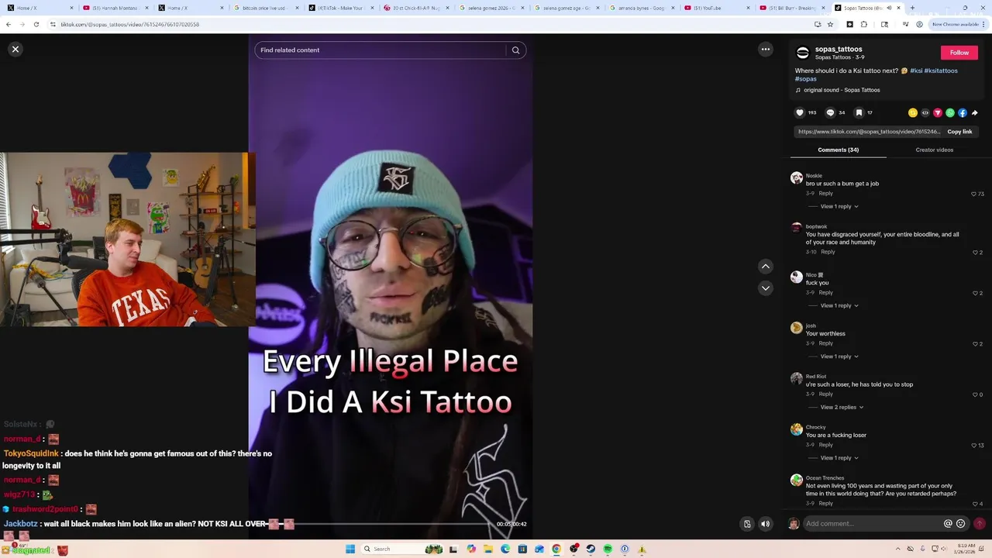
Task: Click the comment bubble icon showing 34
Action: click(x=830, y=112)
